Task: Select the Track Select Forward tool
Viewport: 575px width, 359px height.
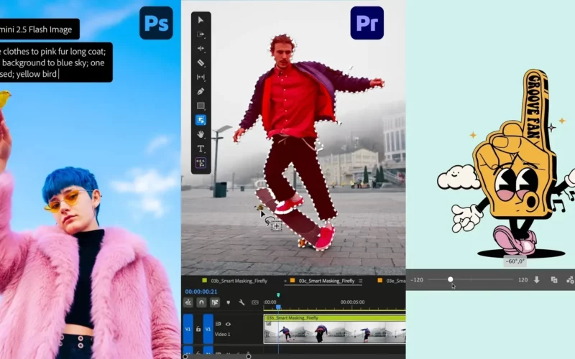Action: point(201,34)
